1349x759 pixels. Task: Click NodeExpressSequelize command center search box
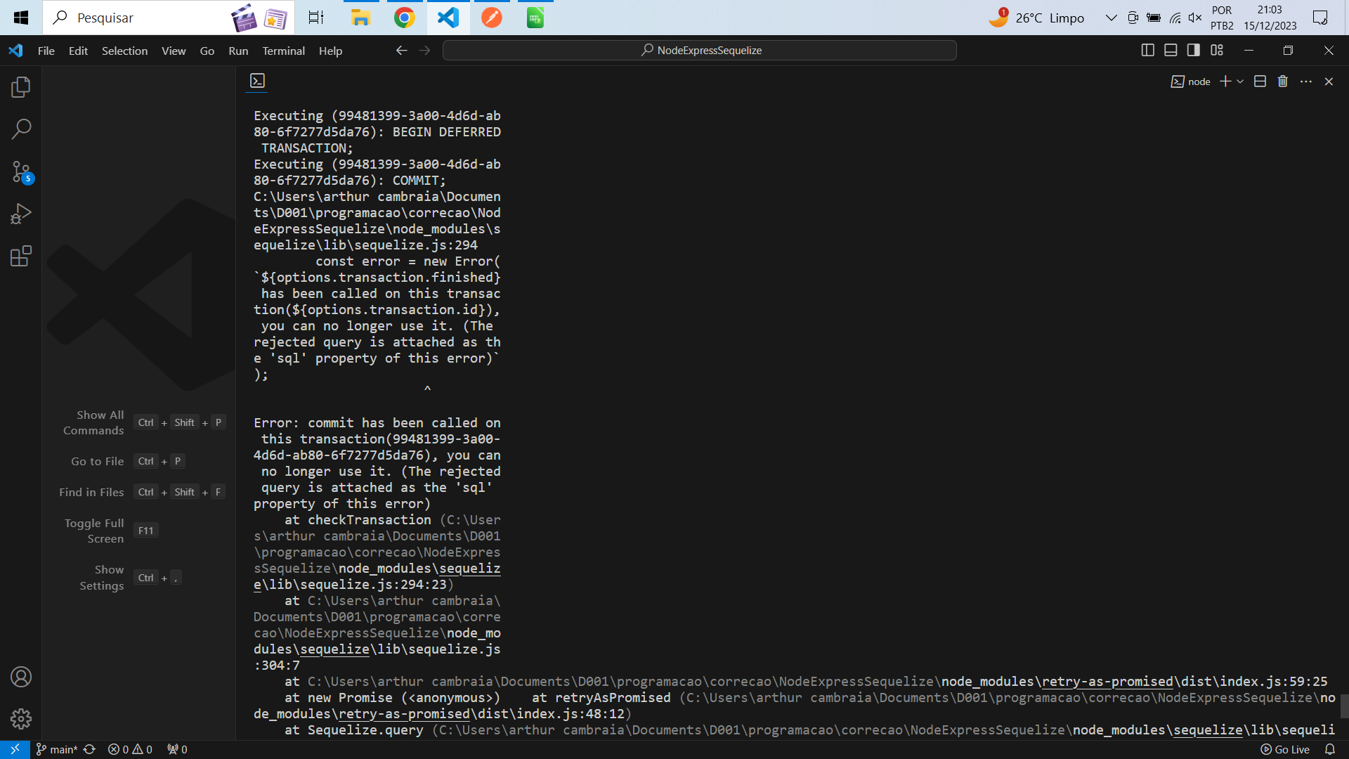click(700, 50)
